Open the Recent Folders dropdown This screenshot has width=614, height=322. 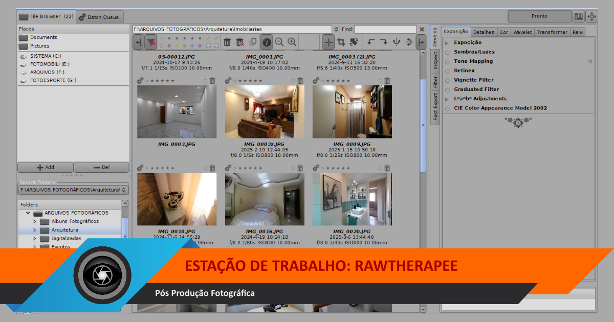click(x=73, y=190)
